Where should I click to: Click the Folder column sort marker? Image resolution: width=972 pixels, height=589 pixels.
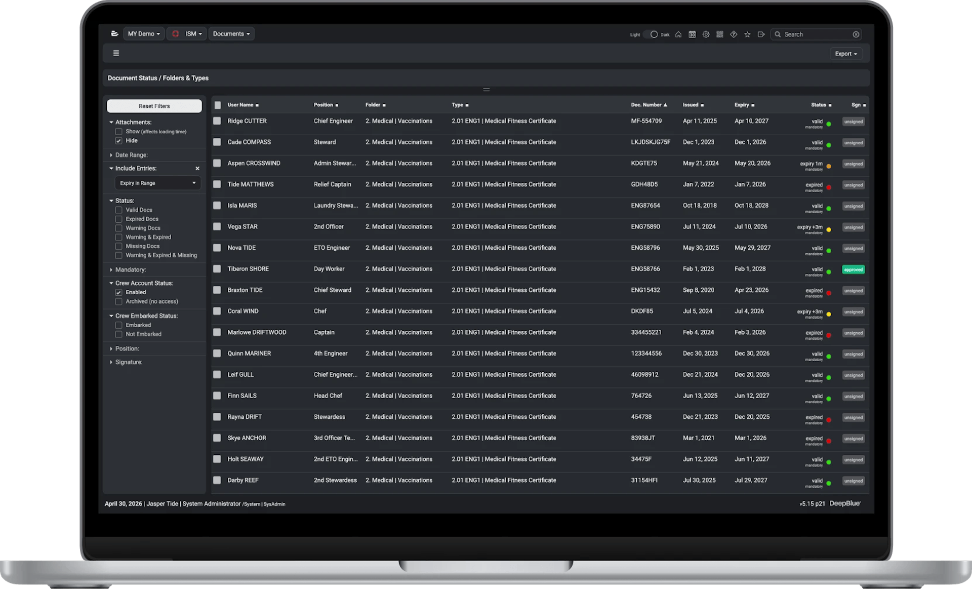tap(384, 105)
